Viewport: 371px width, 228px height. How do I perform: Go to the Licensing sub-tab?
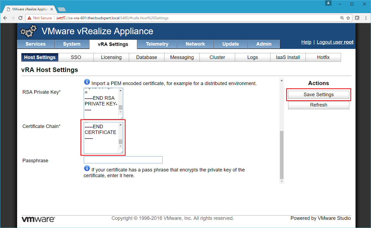tap(111, 57)
